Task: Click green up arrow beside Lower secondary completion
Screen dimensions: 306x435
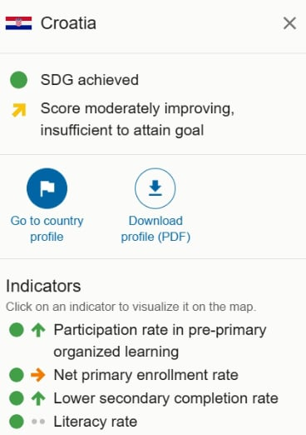Action: click(x=38, y=398)
